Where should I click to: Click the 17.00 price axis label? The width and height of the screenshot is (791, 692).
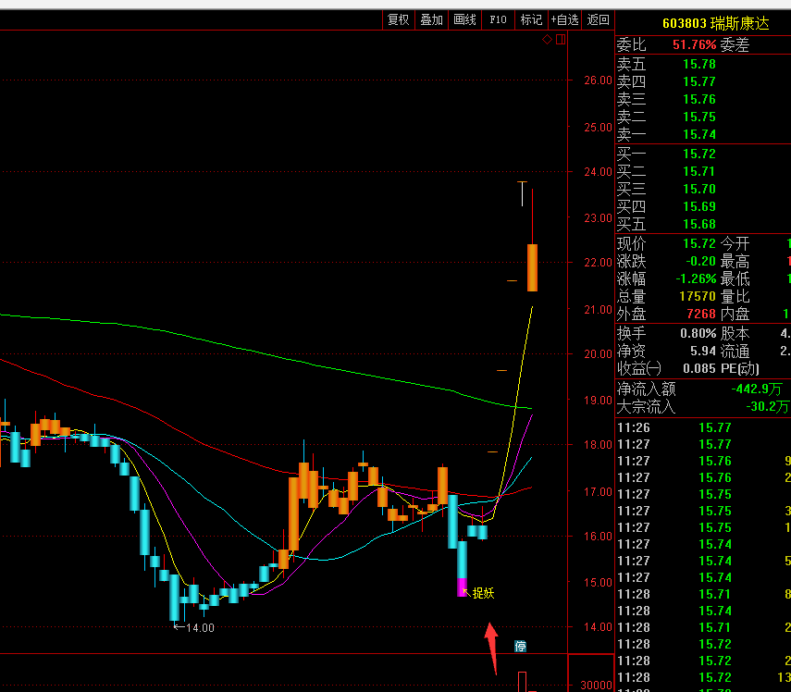[598, 491]
